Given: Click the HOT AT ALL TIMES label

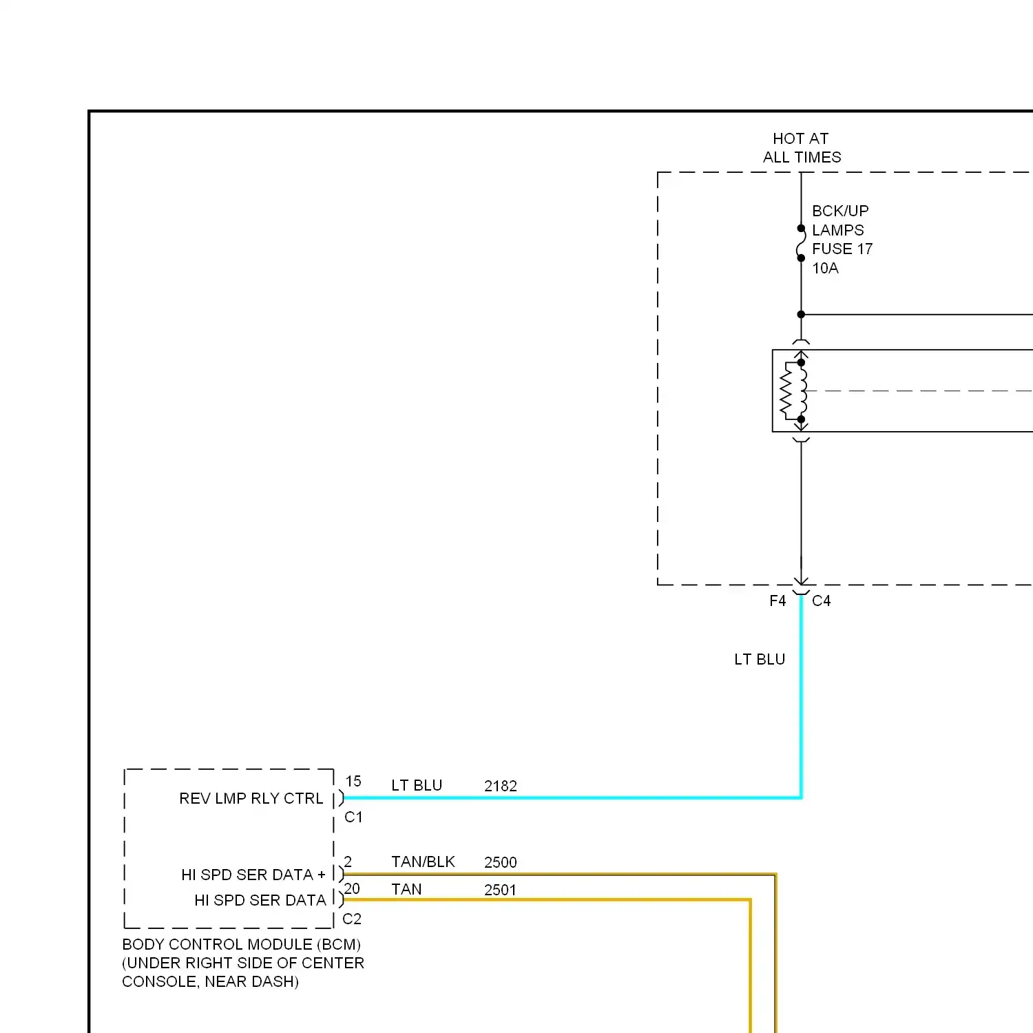Looking at the screenshot, I should 802,148.
